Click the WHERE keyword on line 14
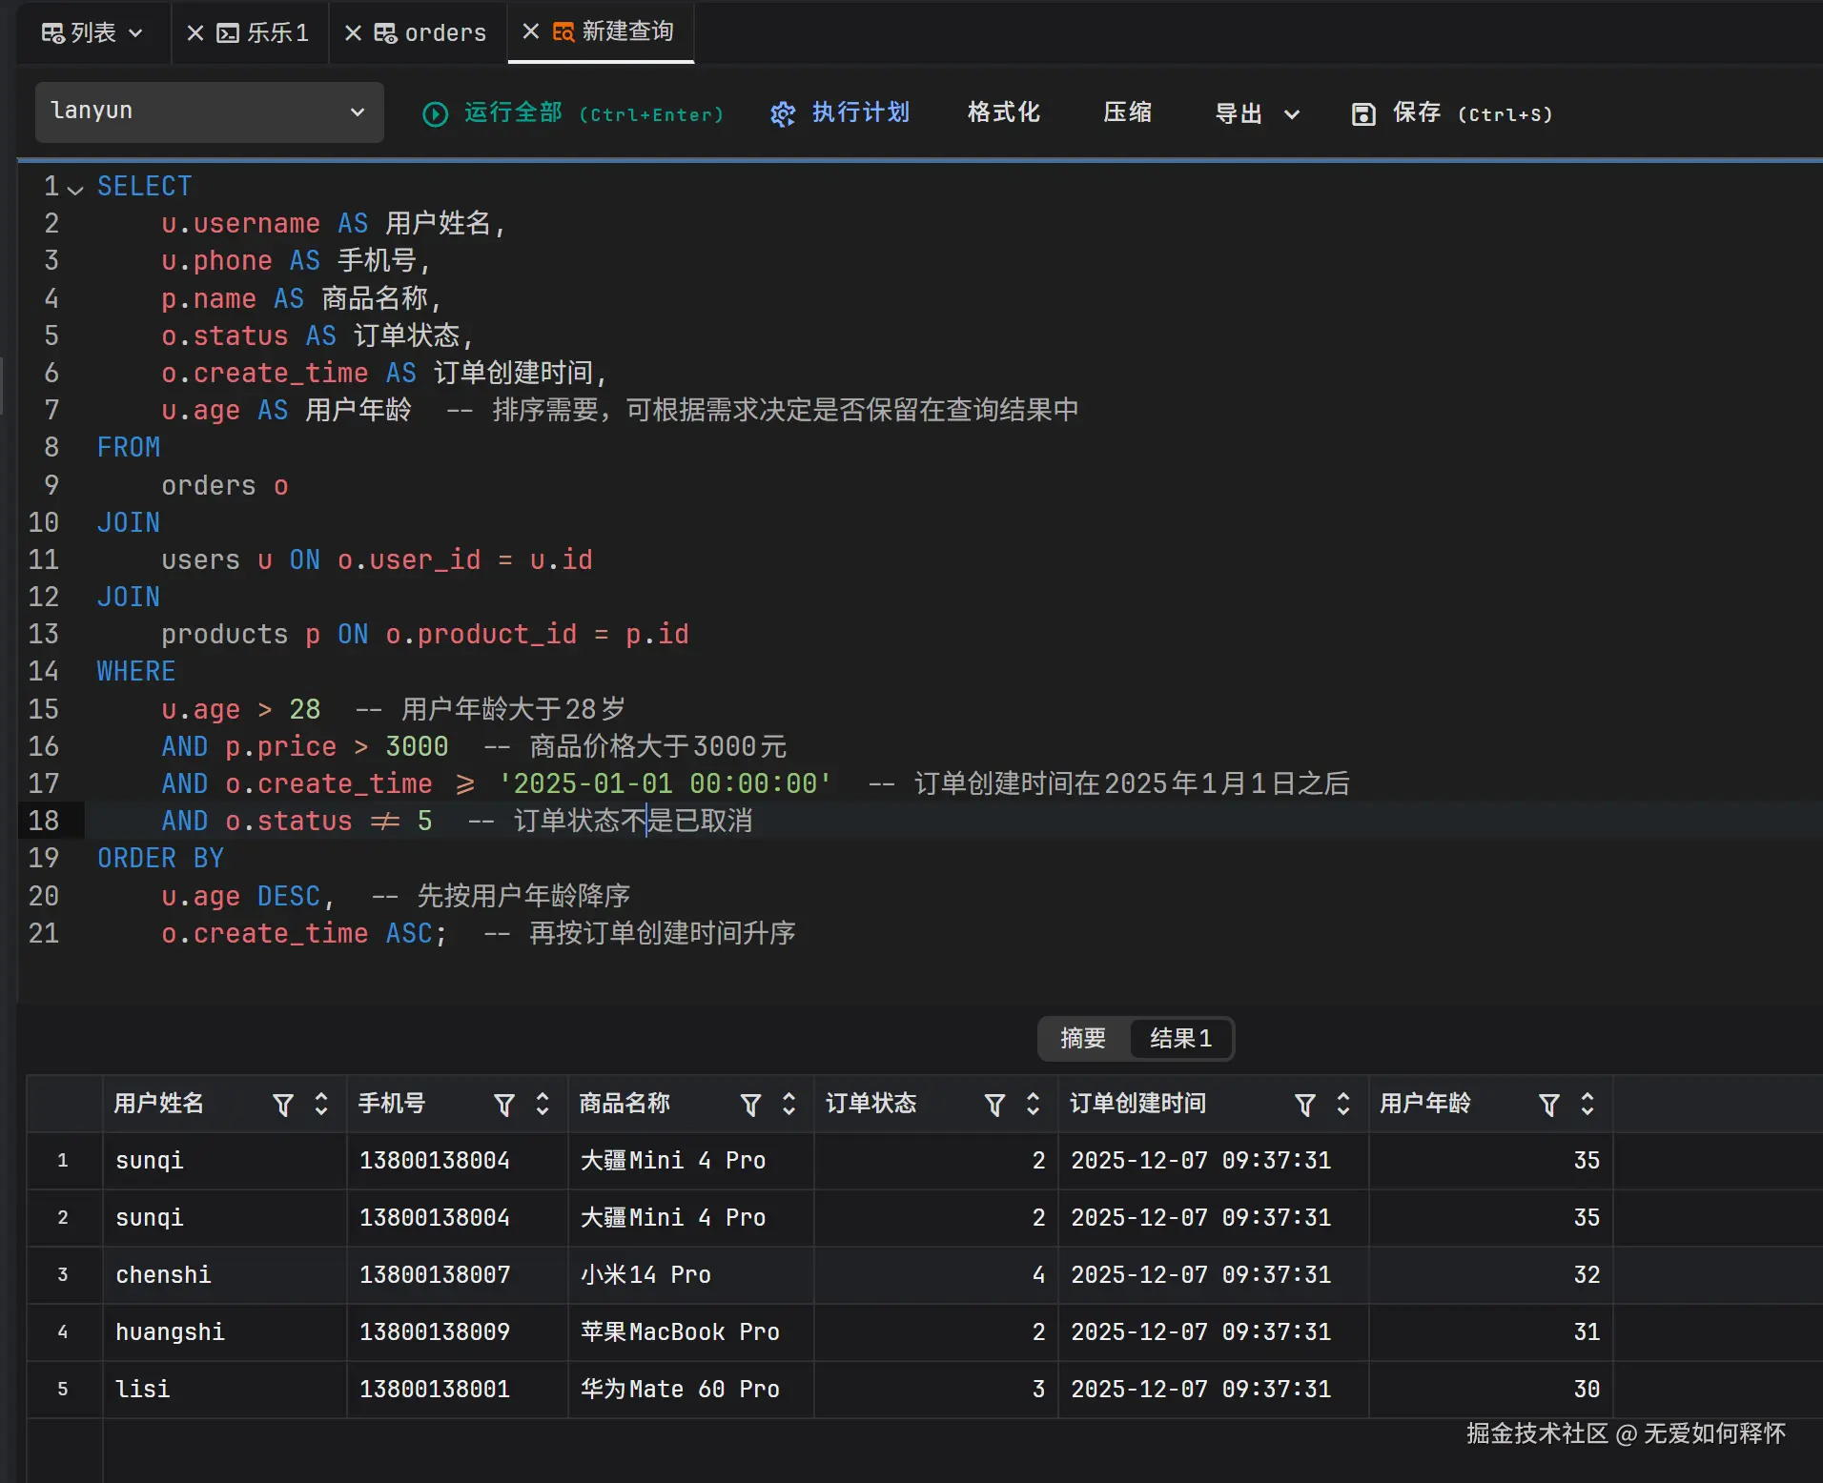 coord(136,672)
